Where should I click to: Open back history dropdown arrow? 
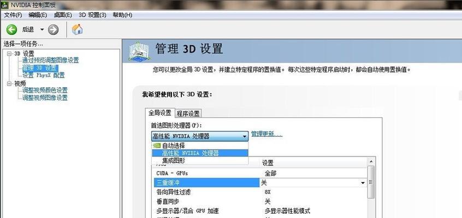click(42, 29)
